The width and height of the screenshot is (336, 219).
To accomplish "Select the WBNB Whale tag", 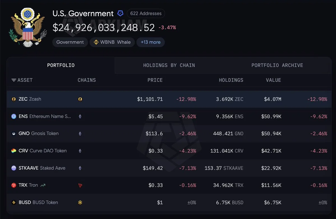I will pyautogui.click(x=112, y=42).
